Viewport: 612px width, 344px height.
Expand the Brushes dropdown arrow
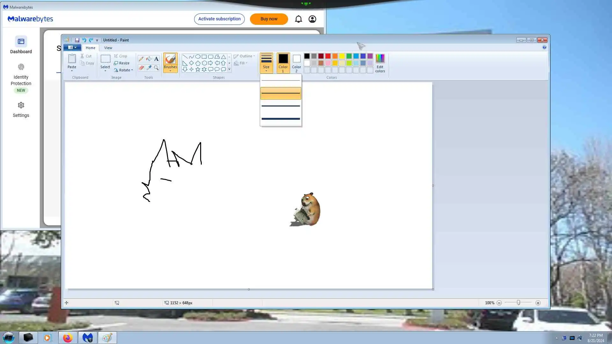coord(170,71)
